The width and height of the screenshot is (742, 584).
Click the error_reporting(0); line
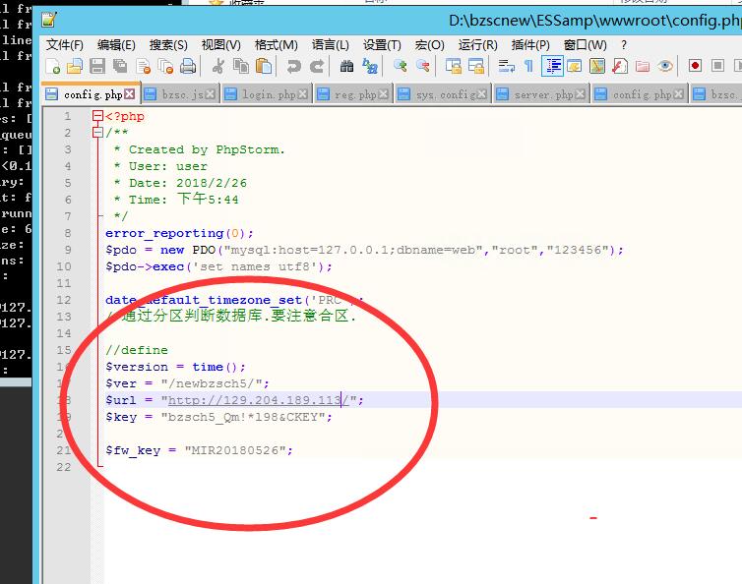pyautogui.click(x=180, y=233)
